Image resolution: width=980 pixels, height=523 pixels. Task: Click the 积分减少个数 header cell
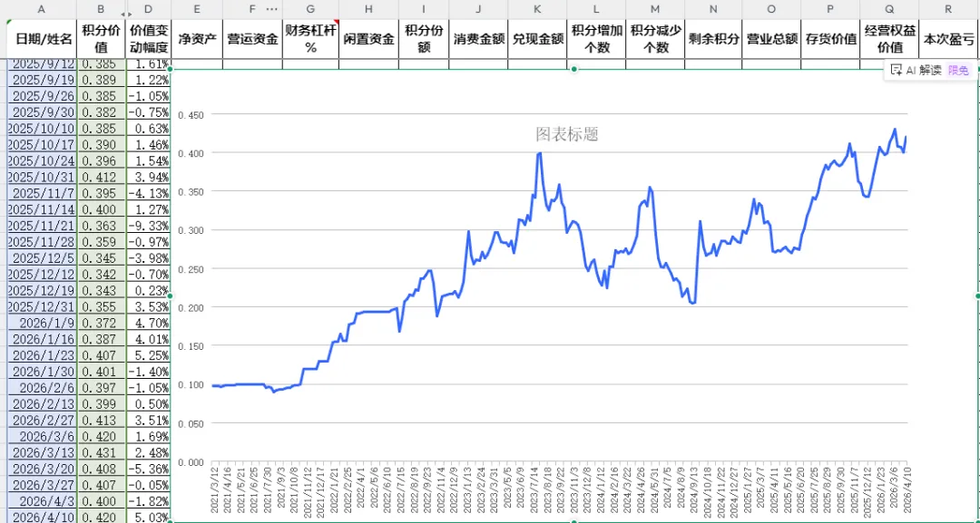pos(655,39)
